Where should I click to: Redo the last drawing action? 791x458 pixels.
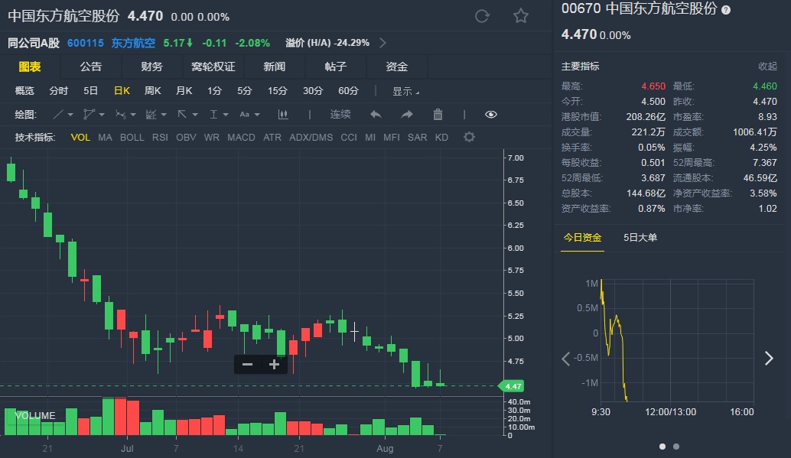click(x=407, y=115)
